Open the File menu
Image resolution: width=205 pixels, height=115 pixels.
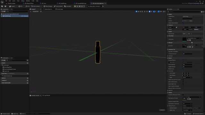(x=6, y=1)
